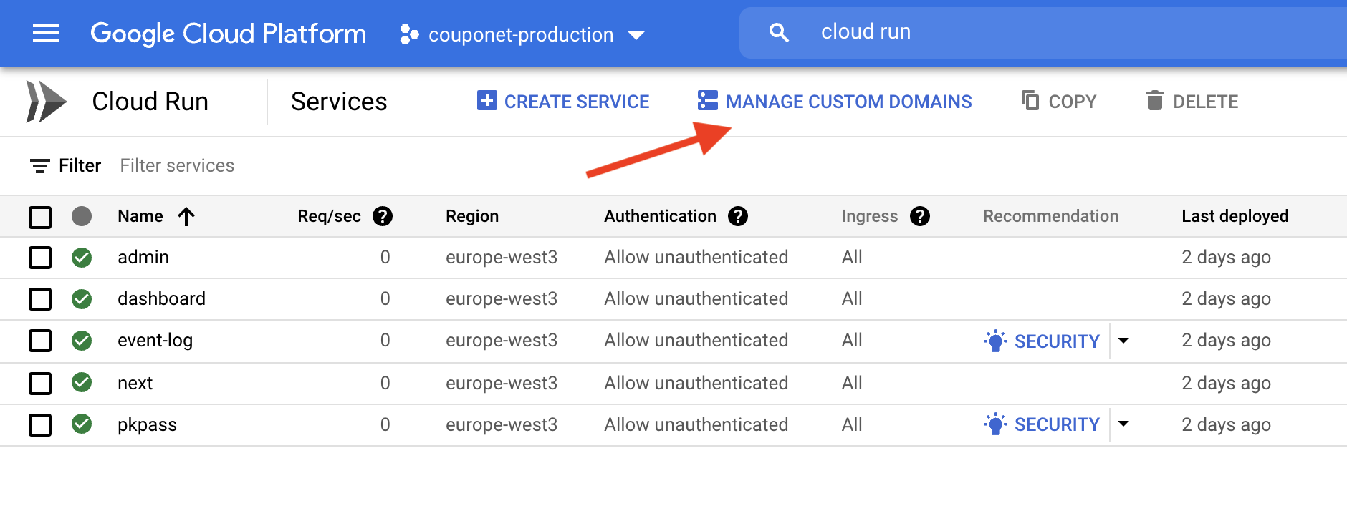This screenshot has width=1347, height=521.
Task: Expand the pkpass recommendation dropdown arrow
Action: point(1123,424)
